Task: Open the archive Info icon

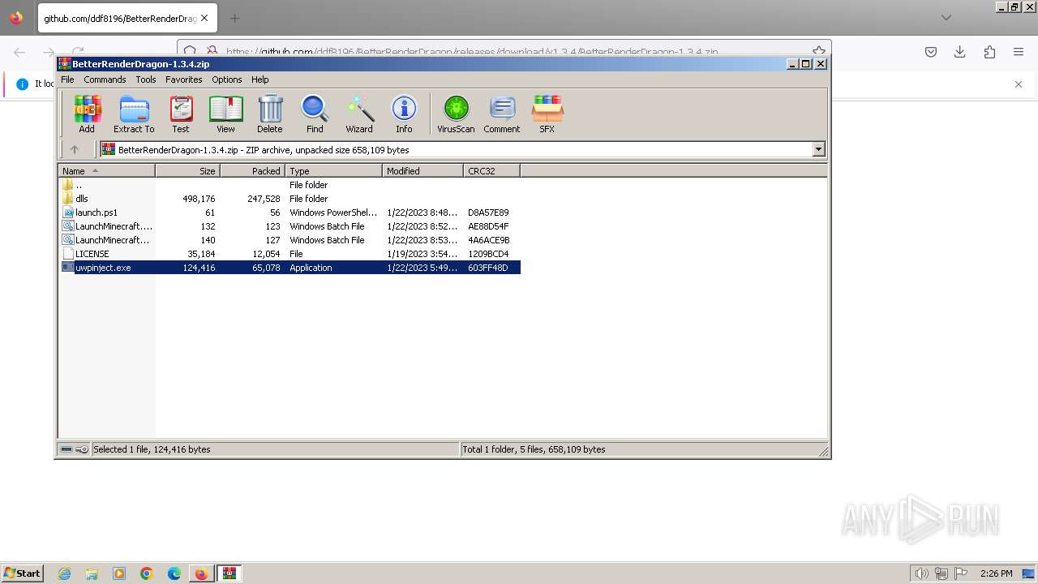Action: (x=404, y=114)
